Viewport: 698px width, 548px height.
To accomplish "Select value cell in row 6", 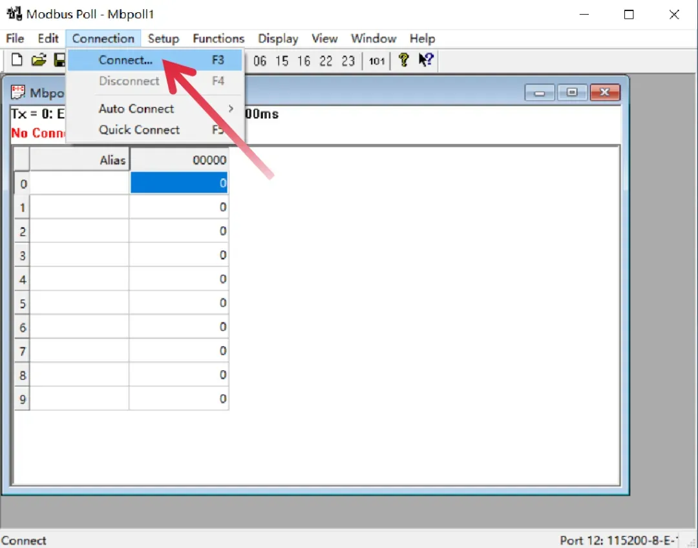I will (179, 327).
